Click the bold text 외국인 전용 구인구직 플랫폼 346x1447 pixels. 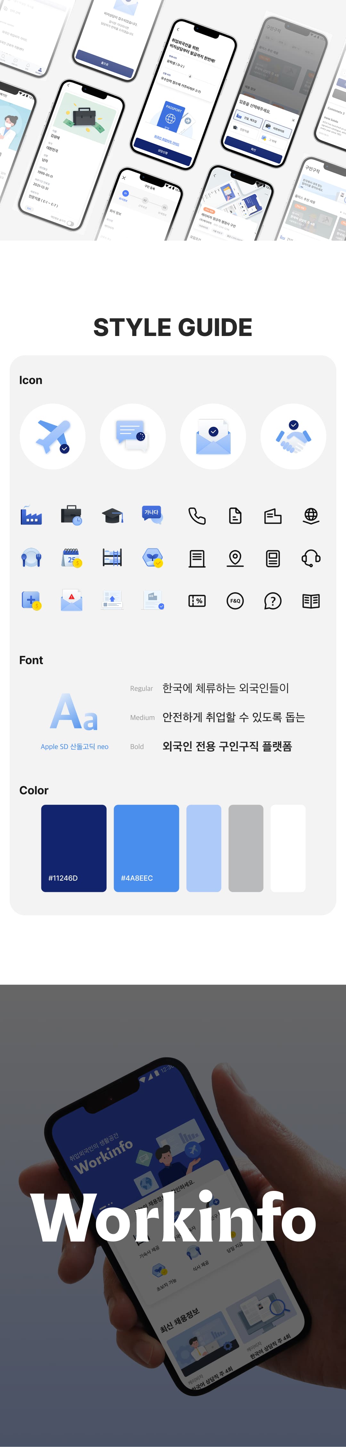point(227,746)
